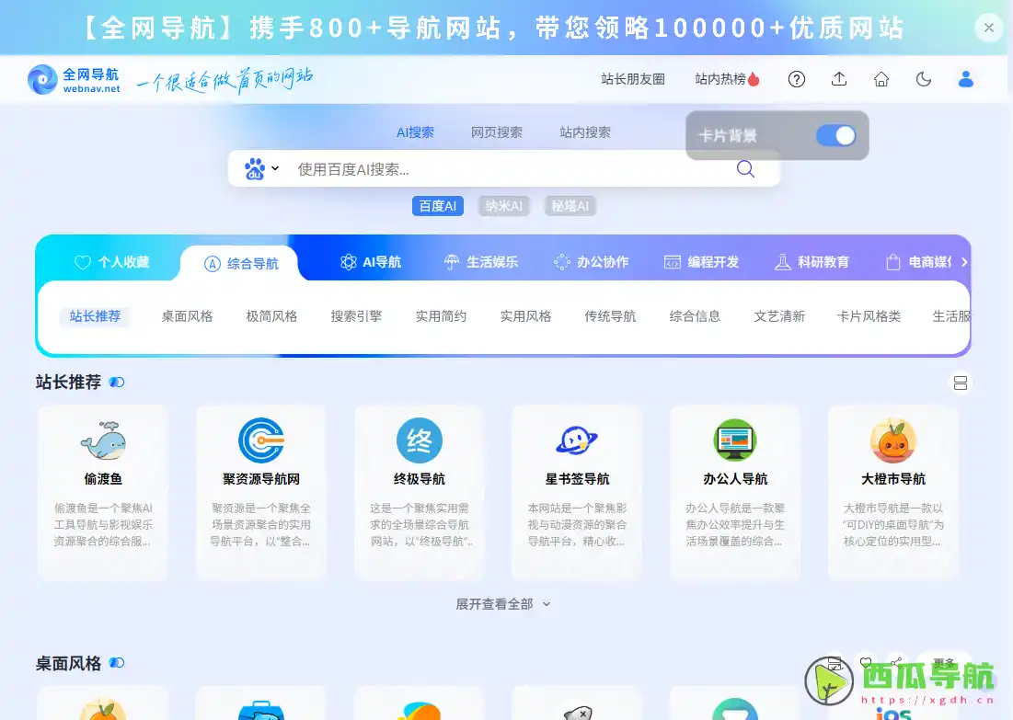Click the flame icon next to 站内热榜
Screen dimensions: 1013x720
pos(753,79)
